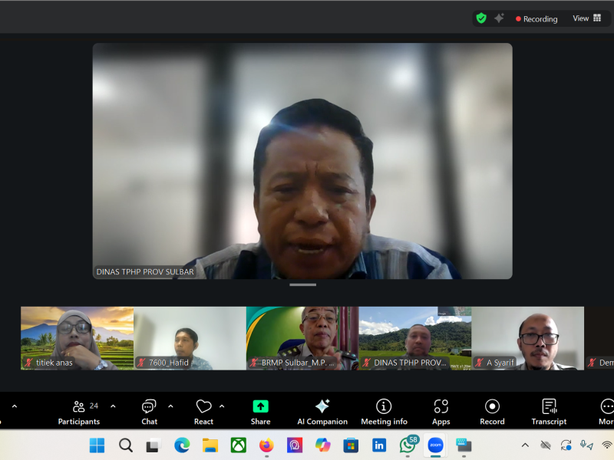Open the Chat panel
This screenshot has width=614, height=460.
coord(149,411)
